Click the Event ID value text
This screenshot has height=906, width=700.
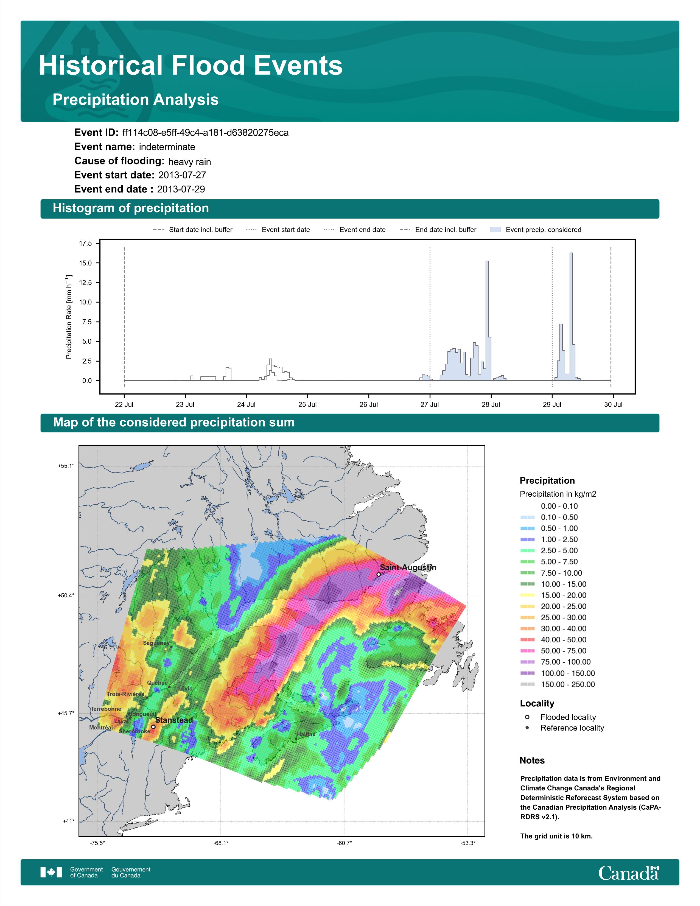(206, 133)
